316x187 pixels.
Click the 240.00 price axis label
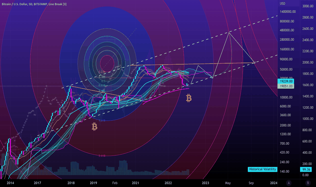click(284, 162)
